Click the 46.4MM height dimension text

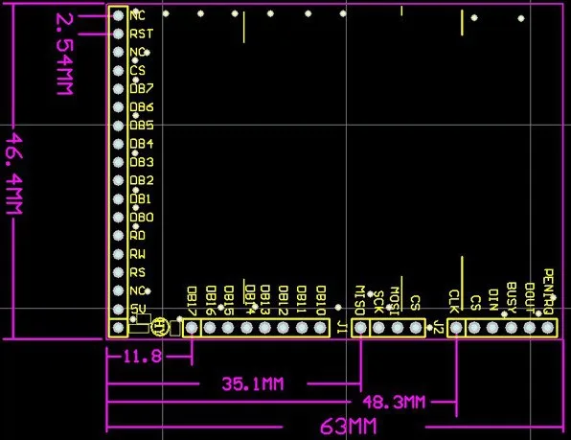point(15,174)
